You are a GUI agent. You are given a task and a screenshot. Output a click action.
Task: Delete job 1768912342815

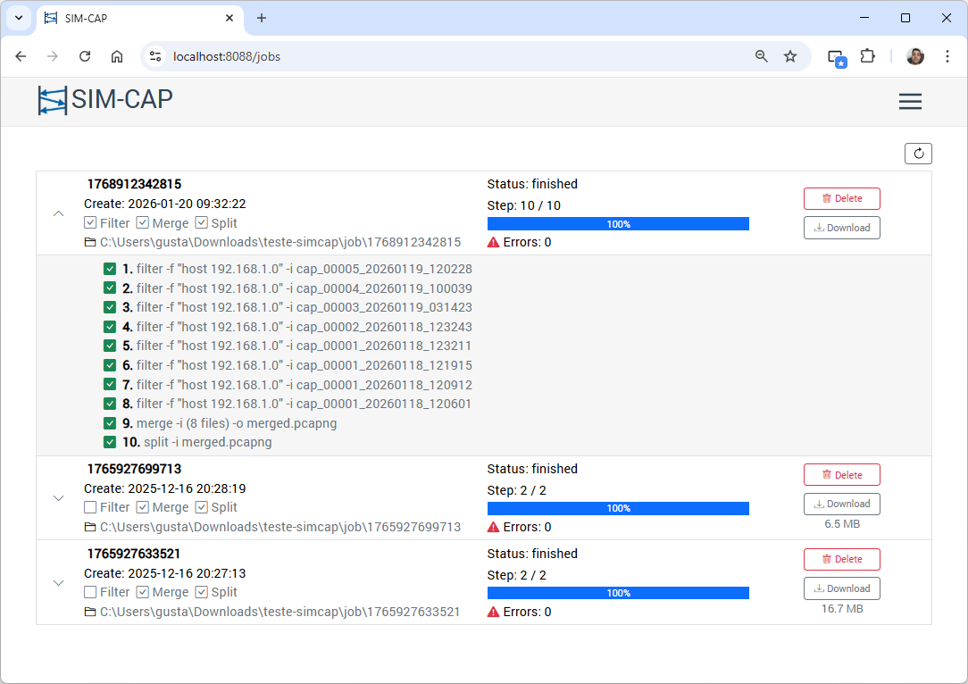click(841, 198)
